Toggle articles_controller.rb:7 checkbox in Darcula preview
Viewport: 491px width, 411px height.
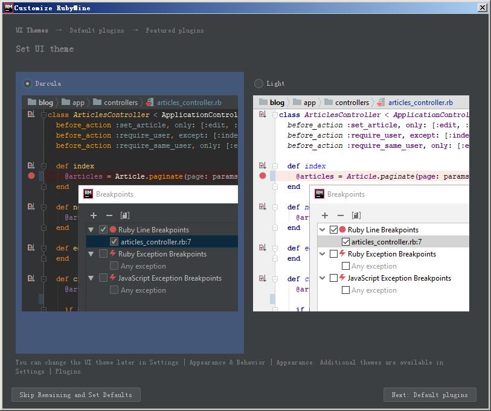[114, 241]
